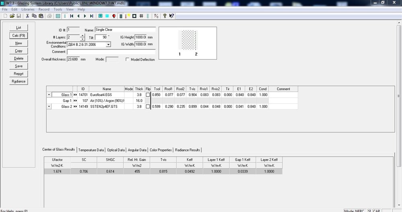402x212 pixels.
Task: Expand the Glass 1 row dropdown arrow
Action: (49, 95)
